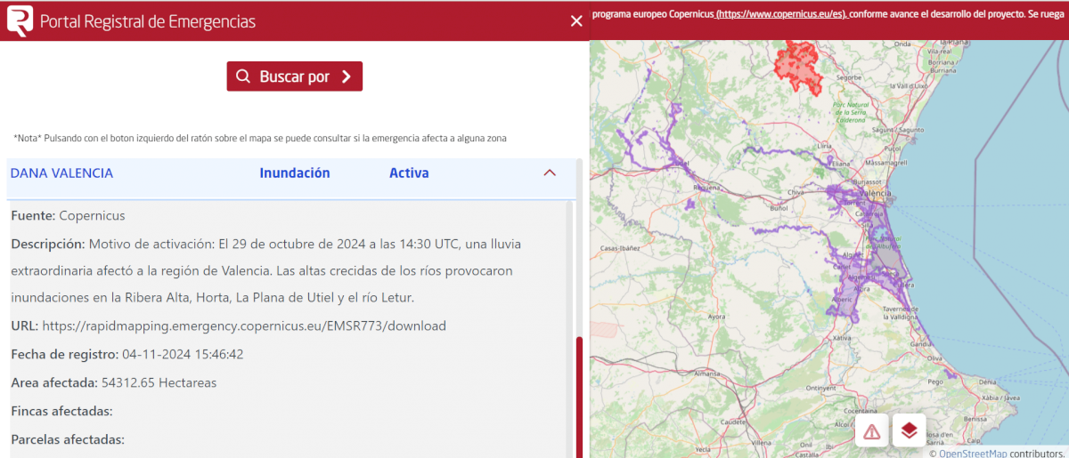1069x458 pixels.
Task: Click the warning triangle map button
Action: click(872, 430)
